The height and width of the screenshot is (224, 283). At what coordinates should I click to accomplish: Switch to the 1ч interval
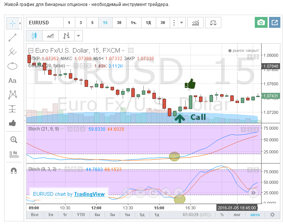[x=134, y=23]
